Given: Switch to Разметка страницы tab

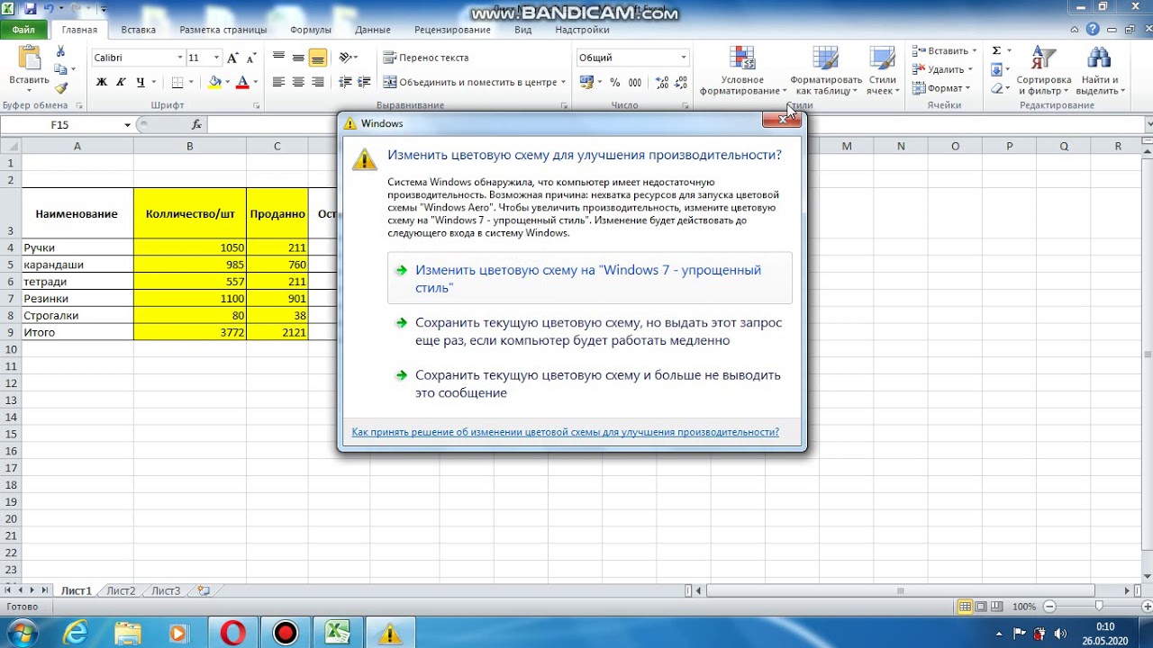Looking at the screenshot, I should 222,30.
